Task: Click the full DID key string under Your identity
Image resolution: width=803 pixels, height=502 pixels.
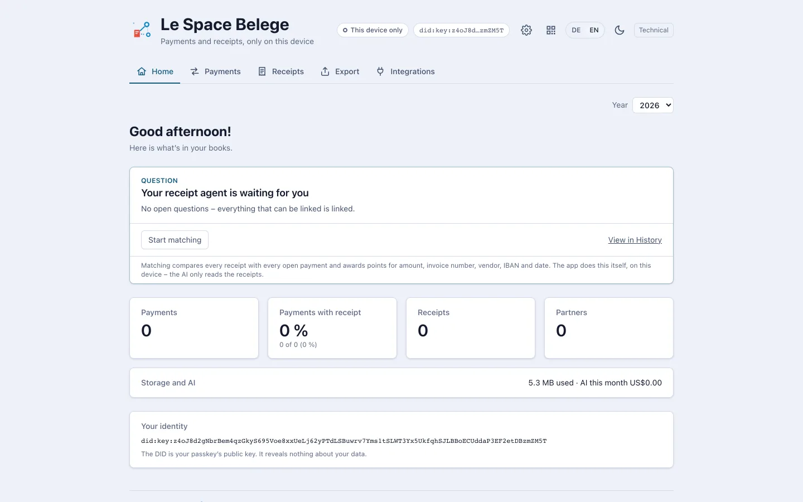Action: tap(344, 441)
